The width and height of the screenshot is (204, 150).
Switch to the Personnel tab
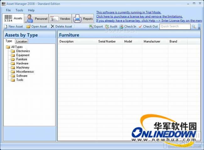[x=36, y=19]
